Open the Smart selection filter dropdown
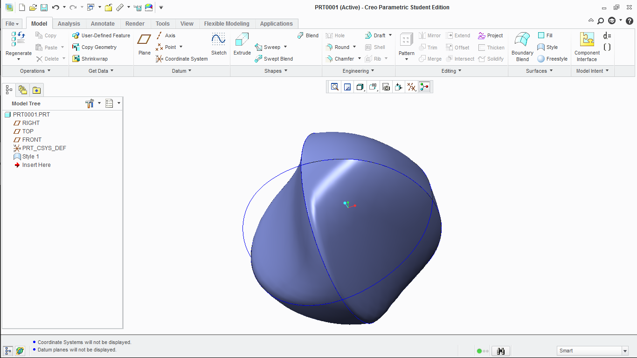This screenshot has width=637, height=358. 625,351
